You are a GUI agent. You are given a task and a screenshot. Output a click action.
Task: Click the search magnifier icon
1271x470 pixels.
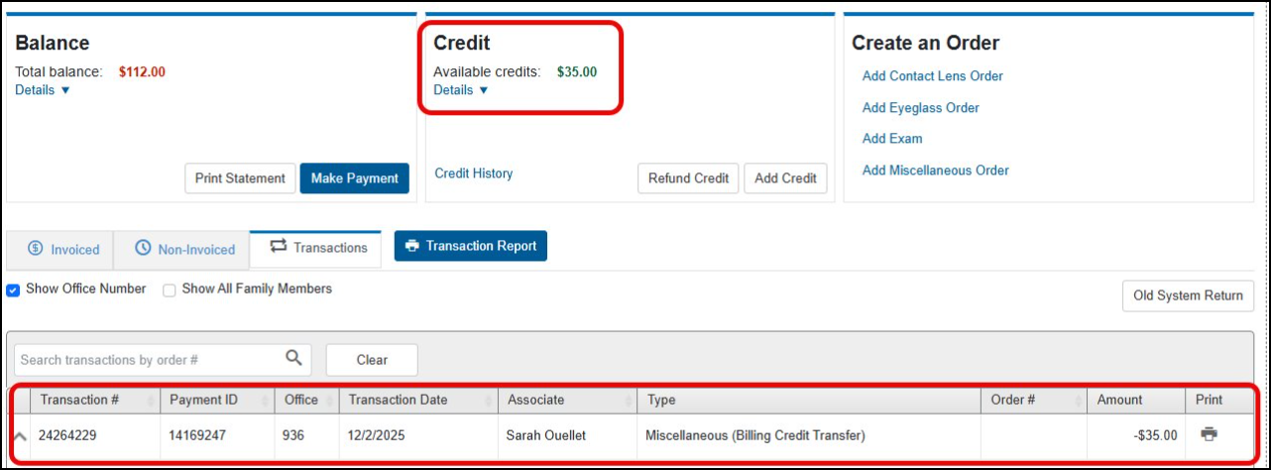pyautogui.click(x=293, y=359)
